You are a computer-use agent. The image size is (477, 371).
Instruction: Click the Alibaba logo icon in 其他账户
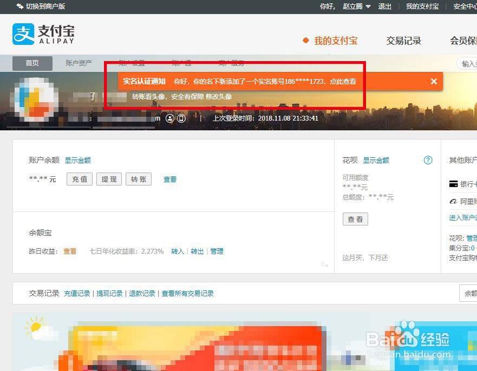pyautogui.click(x=453, y=201)
